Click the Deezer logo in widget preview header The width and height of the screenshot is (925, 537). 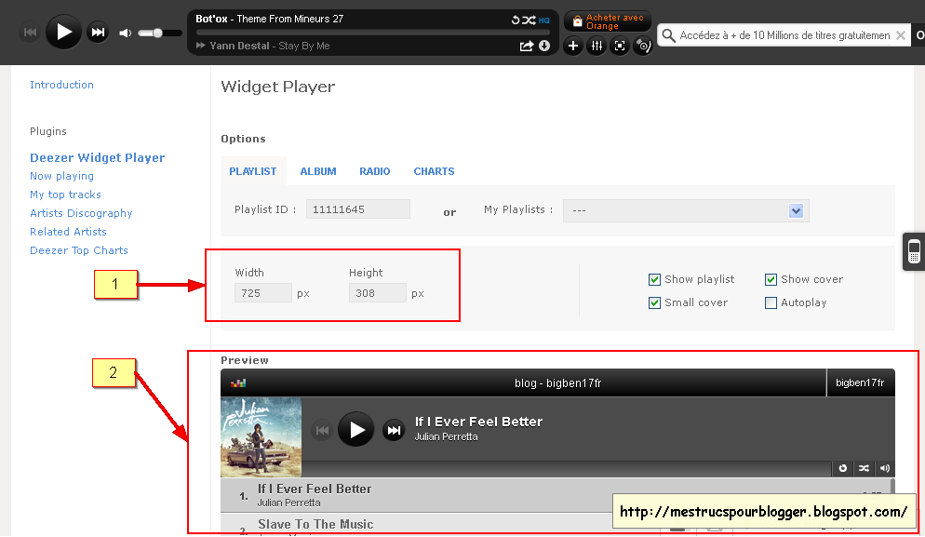[x=238, y=383]
